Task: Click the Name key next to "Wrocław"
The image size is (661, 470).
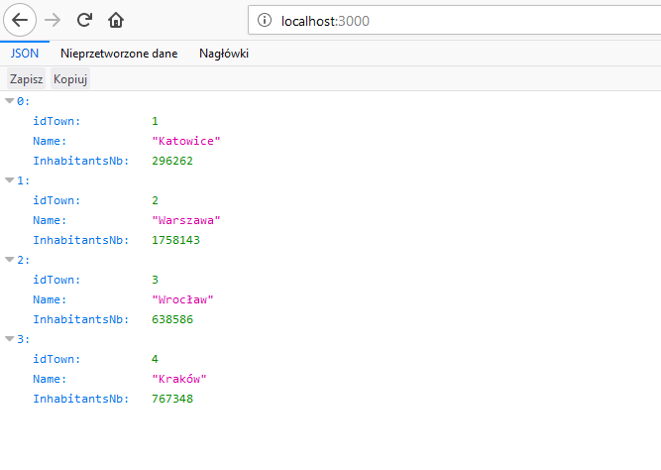Action: (50, 299)
